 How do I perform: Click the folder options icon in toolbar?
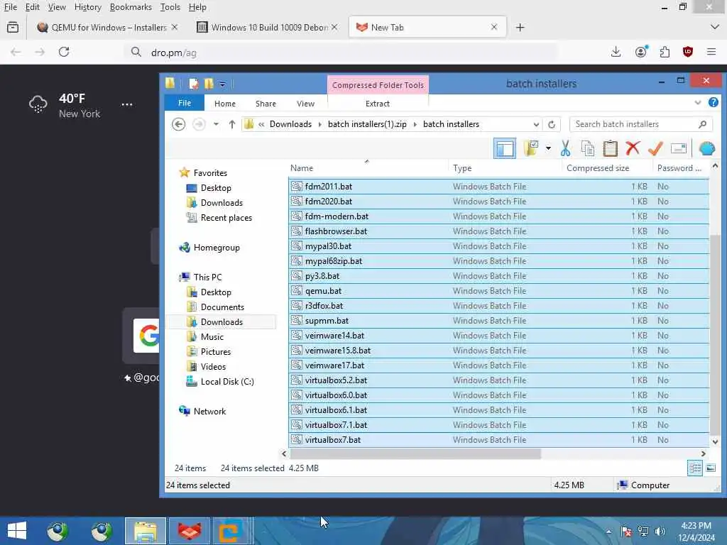coord(531,149)
